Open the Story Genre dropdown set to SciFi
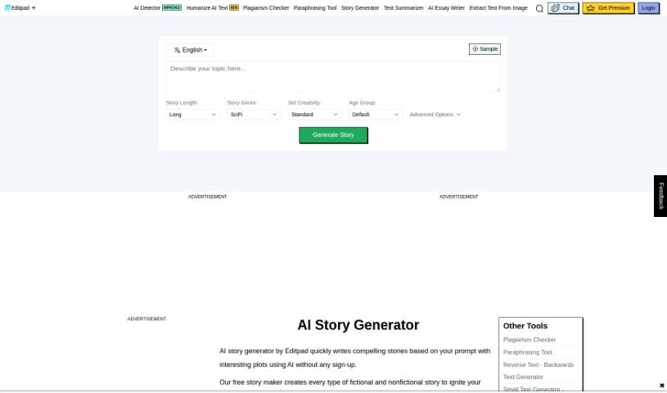This screenshot has height=393, width=667. tap(254, 114)
